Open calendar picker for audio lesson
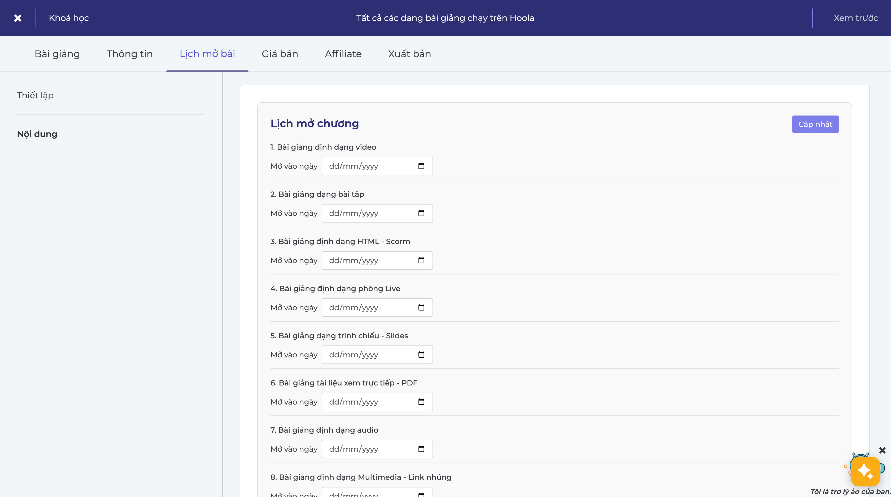 [421, 449]
